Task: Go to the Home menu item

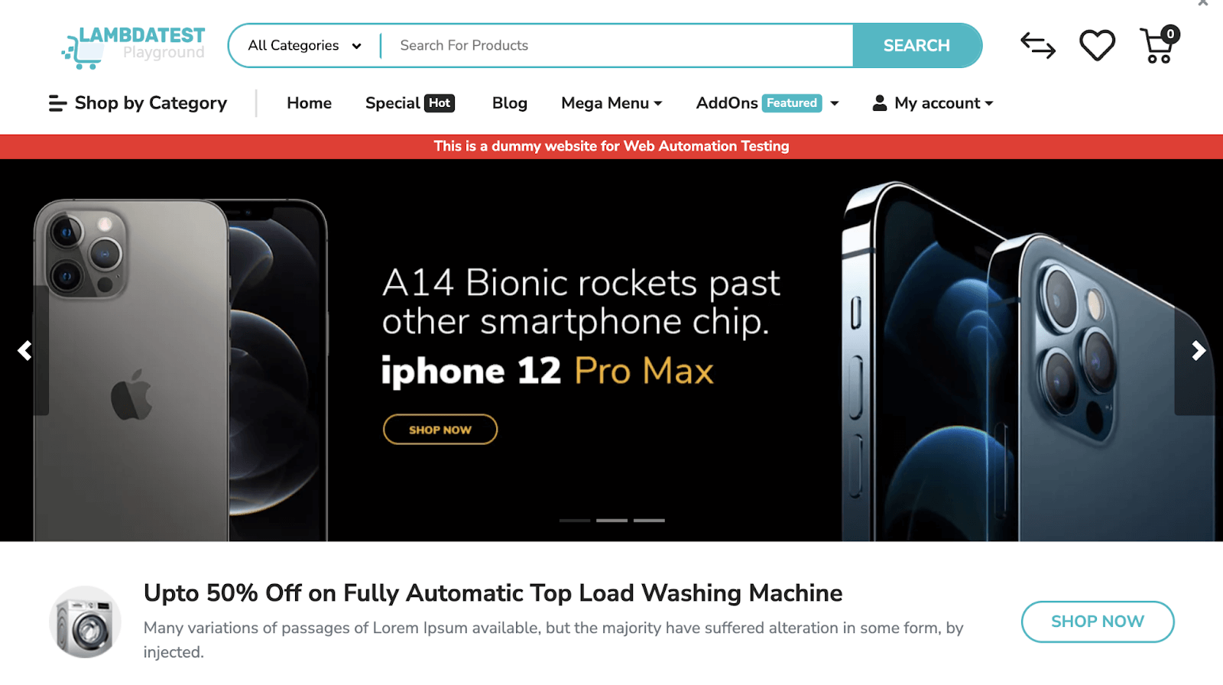Action: 309,103
